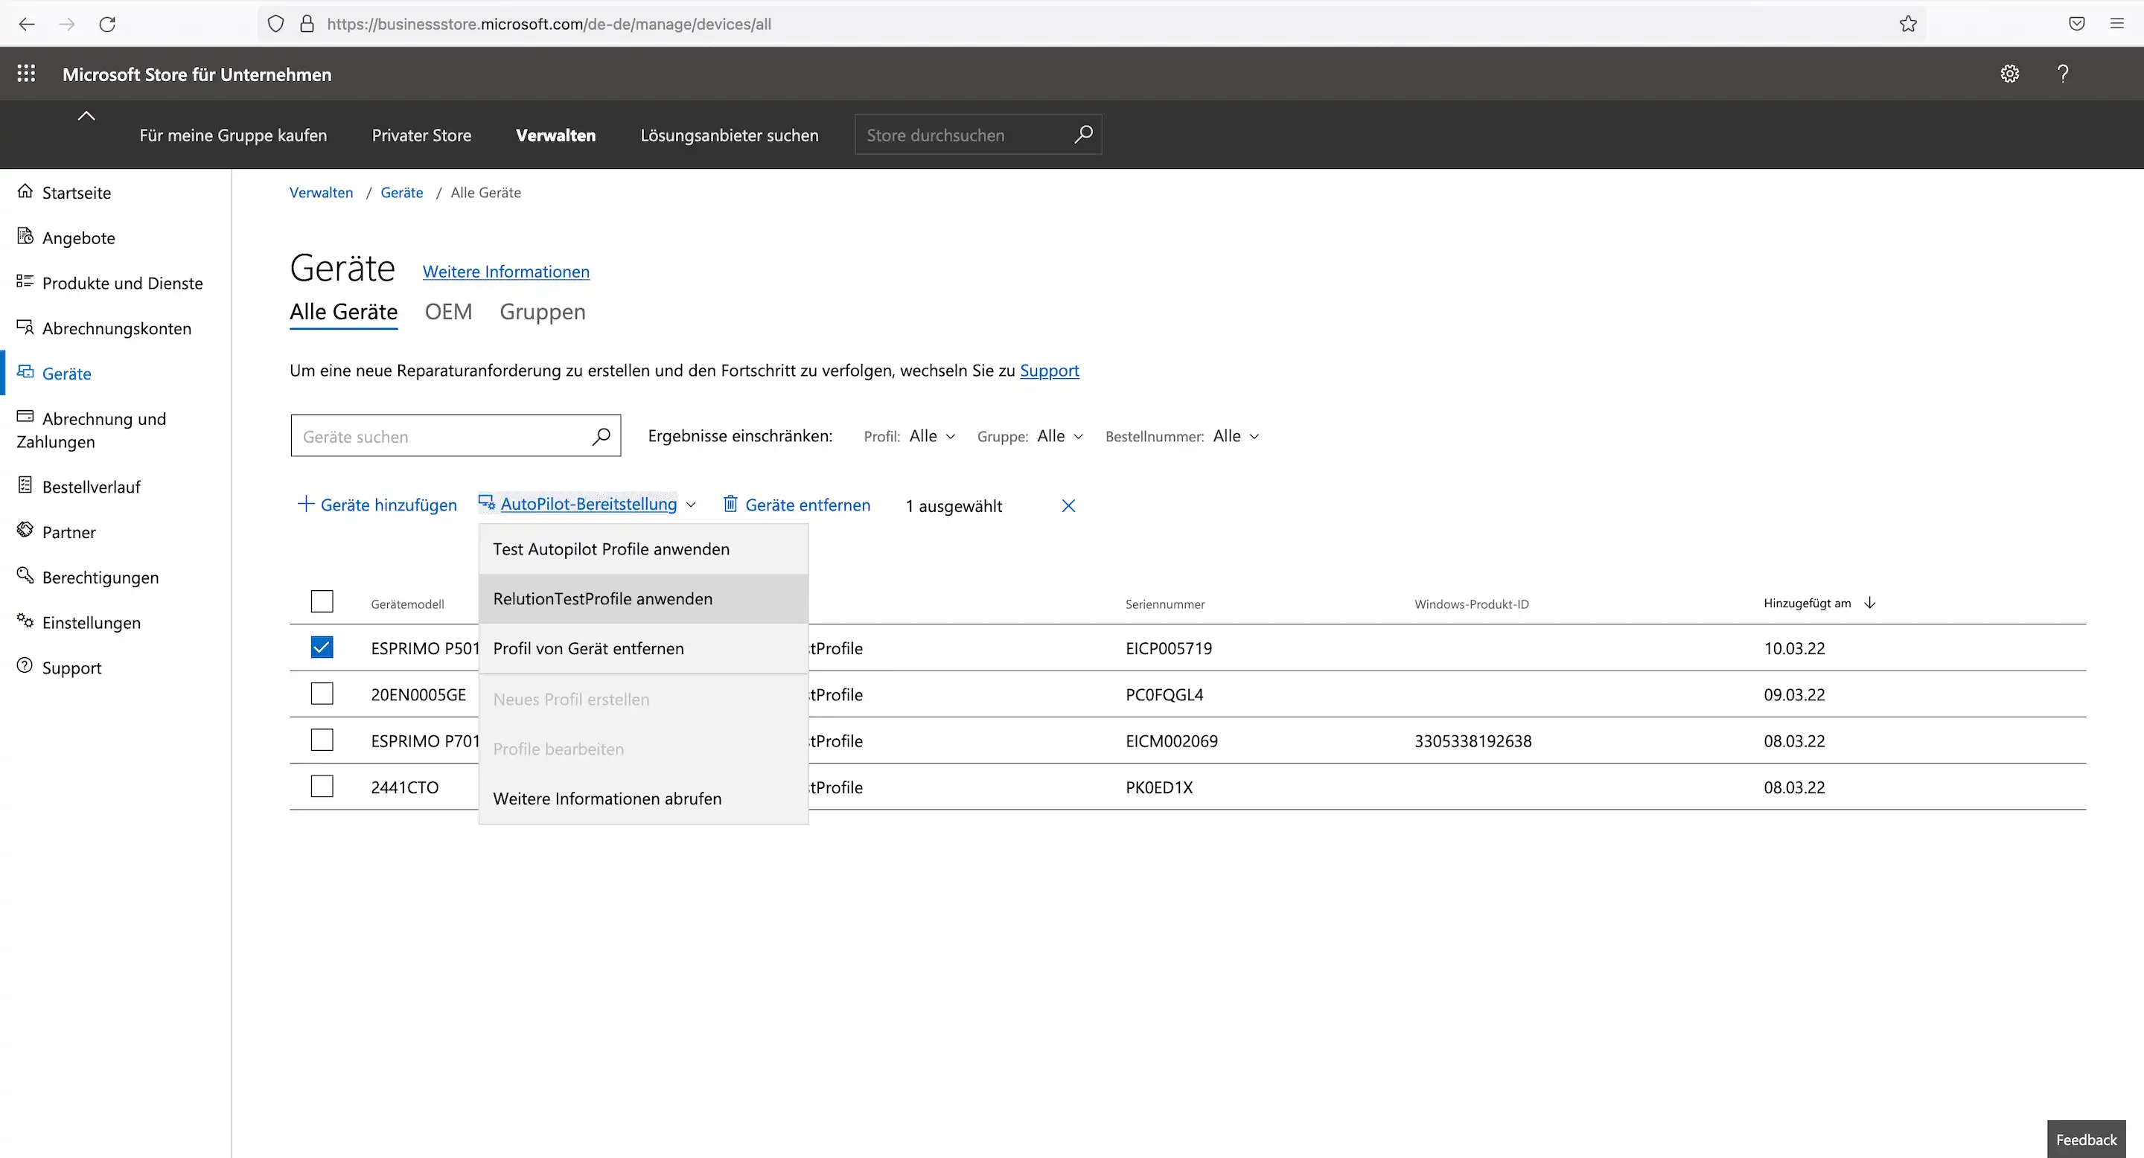Click the Abrechnungskonten sidebar icon
Screen dimensions: 2144x1158
pyautogui.click(x=25, y=327)
